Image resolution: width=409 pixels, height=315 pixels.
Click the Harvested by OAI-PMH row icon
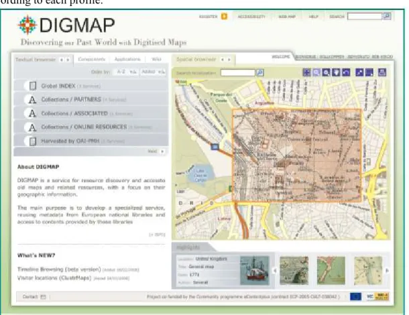coord(33,141)
